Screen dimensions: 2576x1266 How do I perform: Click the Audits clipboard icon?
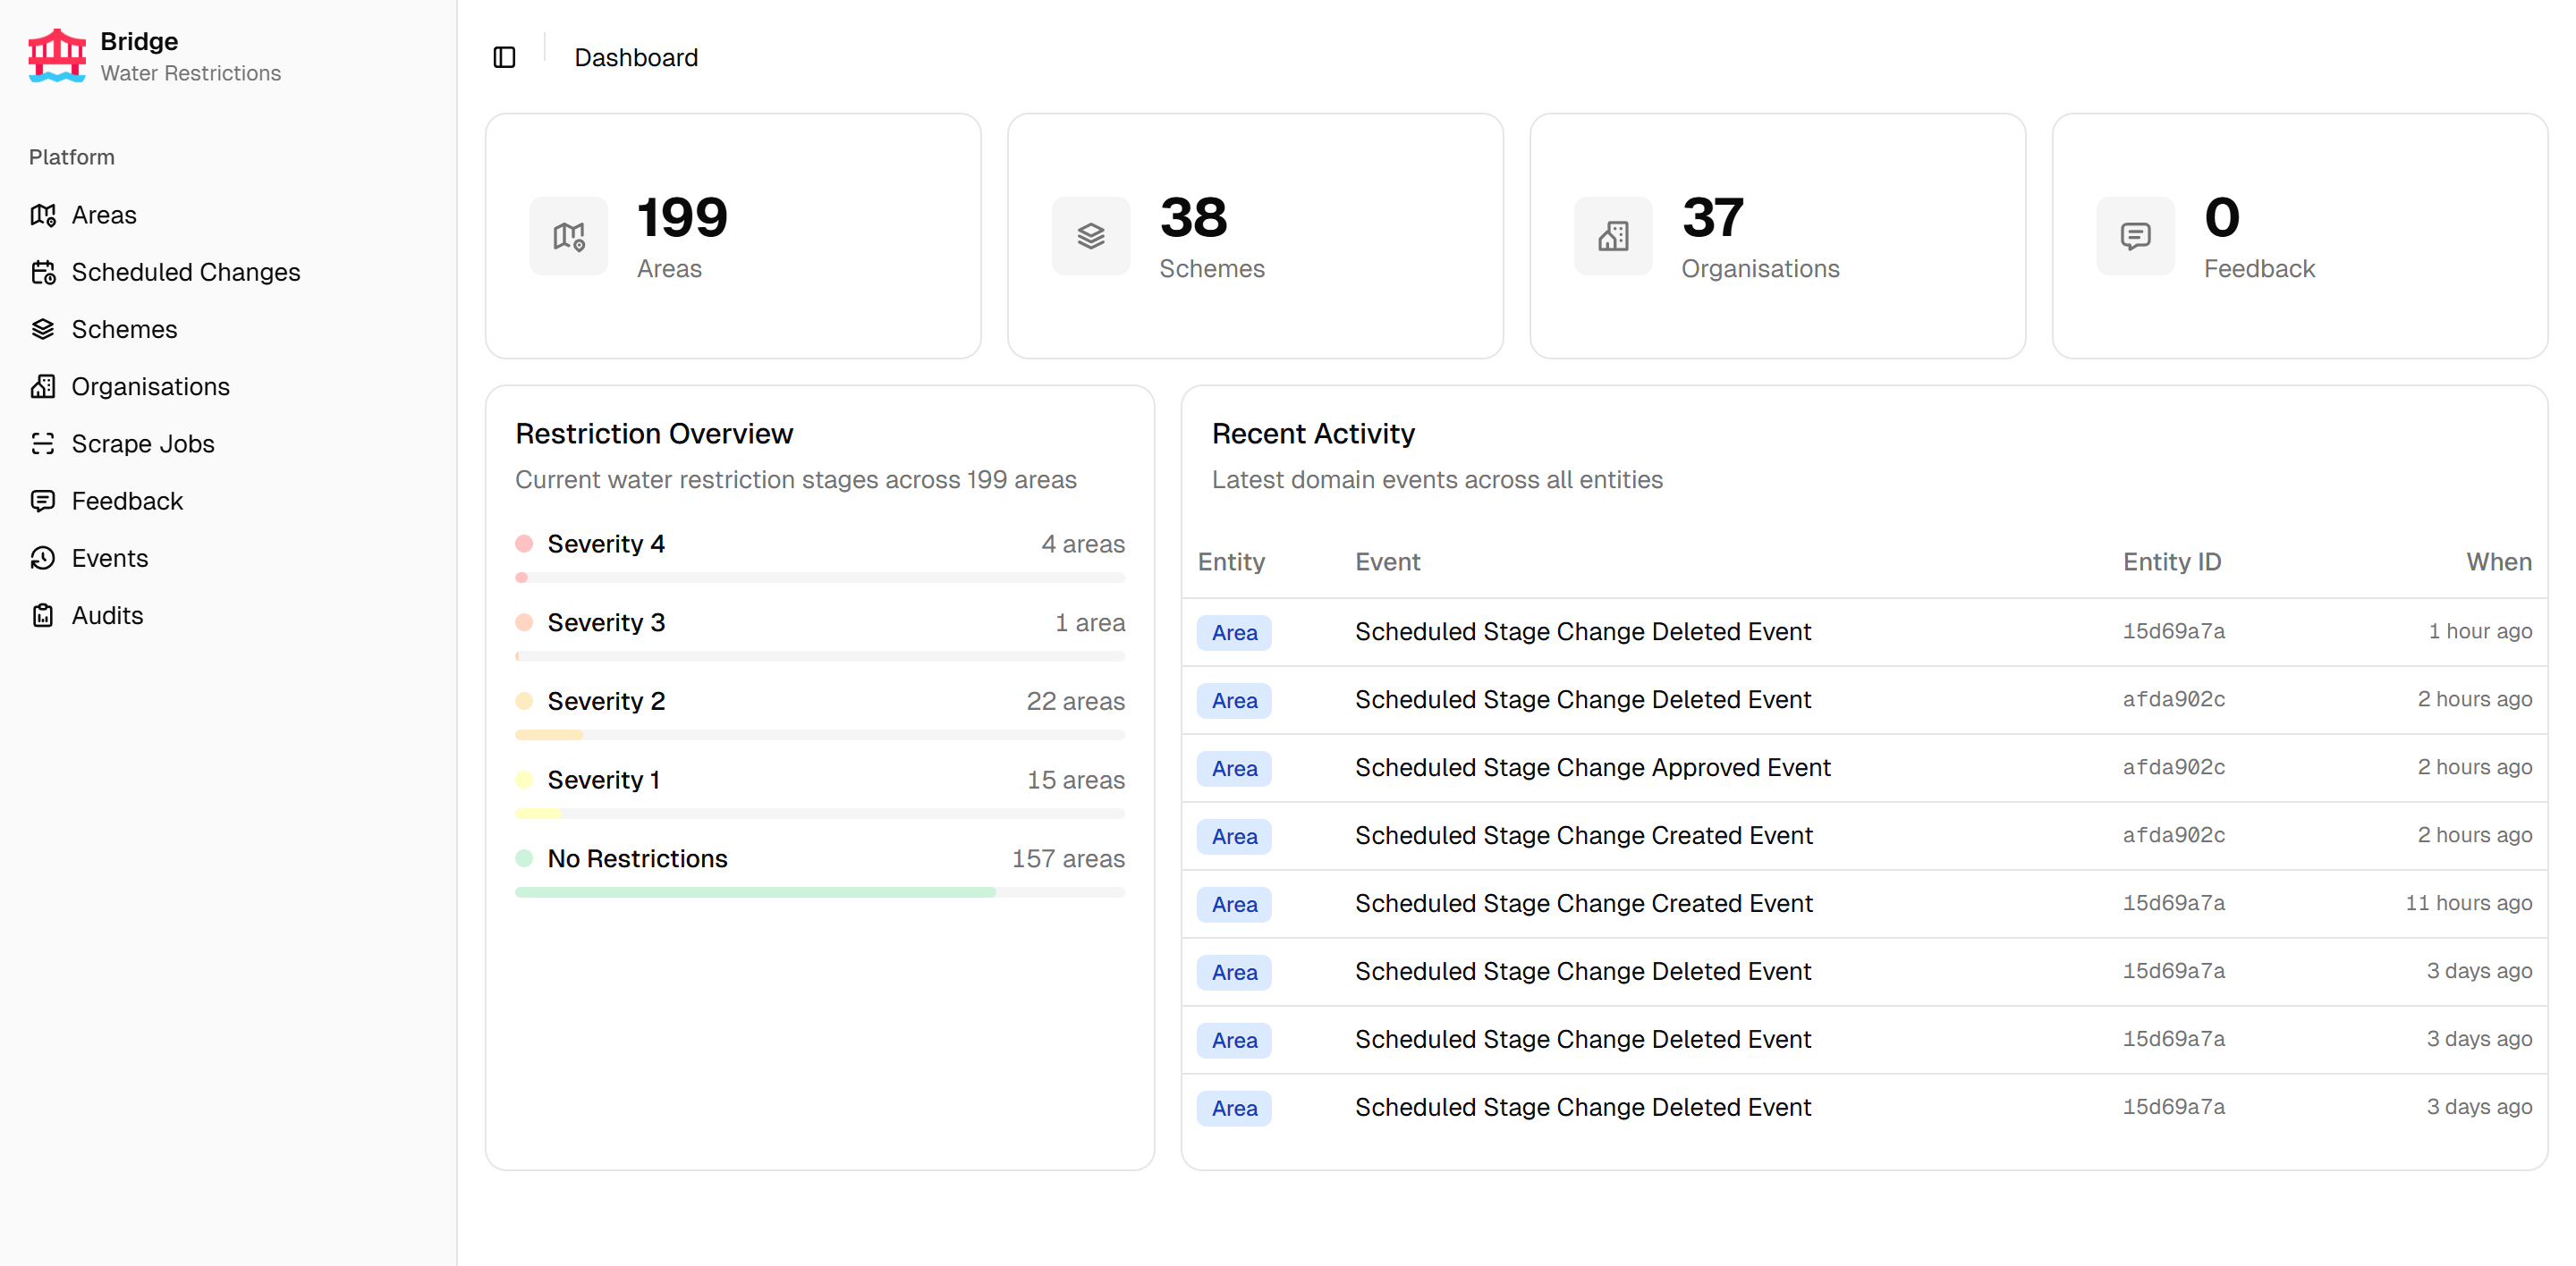point(43,615)
